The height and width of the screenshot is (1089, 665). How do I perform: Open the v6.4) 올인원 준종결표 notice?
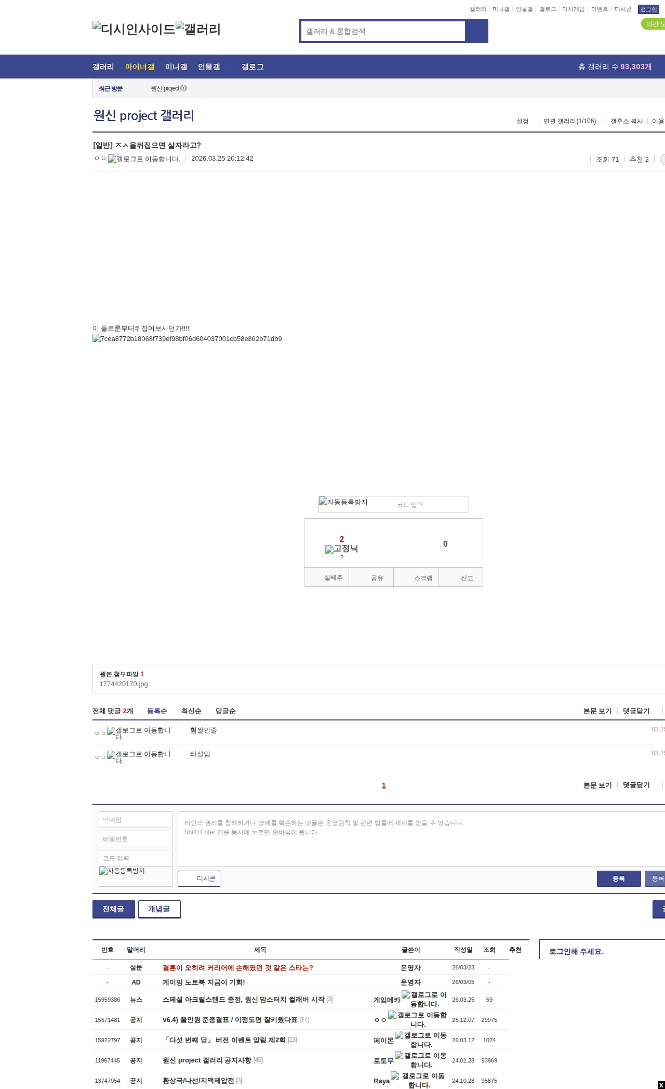click(x=230, y=1020)
